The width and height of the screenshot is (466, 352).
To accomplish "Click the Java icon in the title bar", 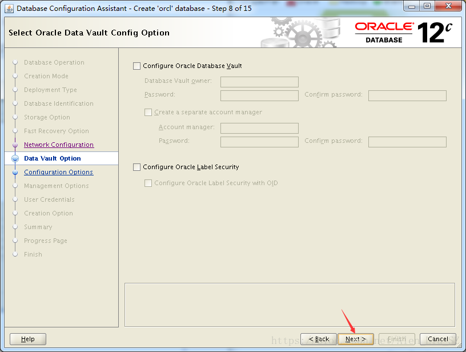I will (9, 9).
